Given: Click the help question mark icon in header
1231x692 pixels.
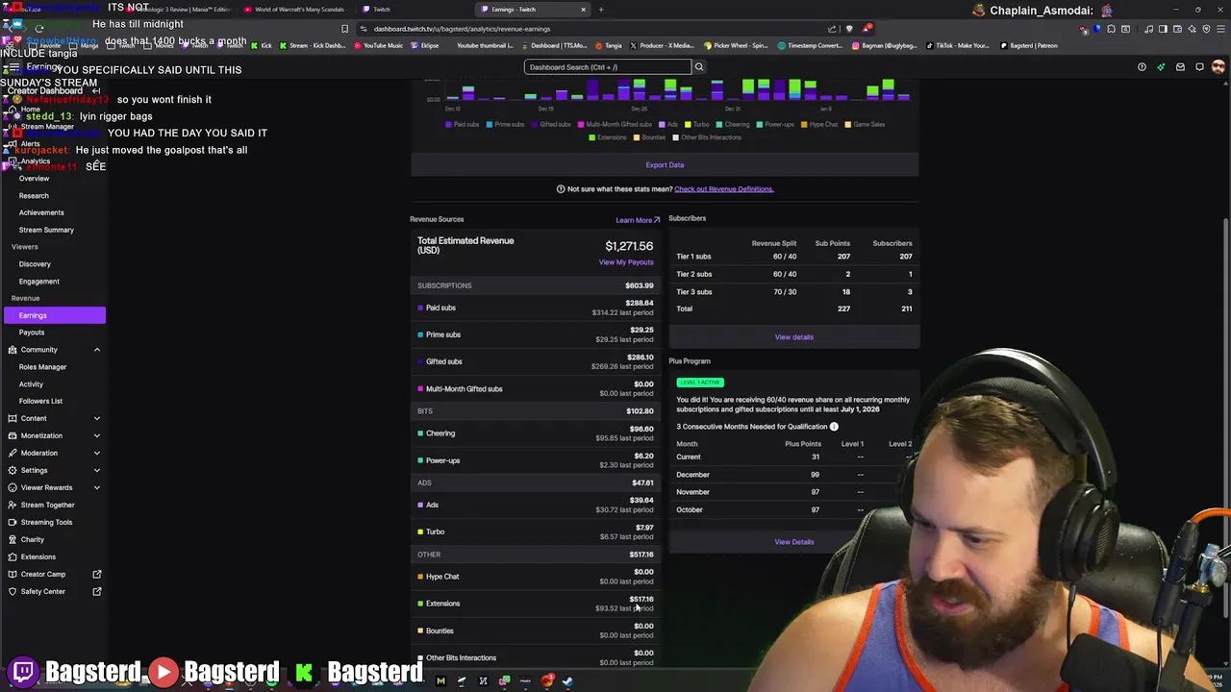Looking at the screenshot, I should click(1142, 67).
